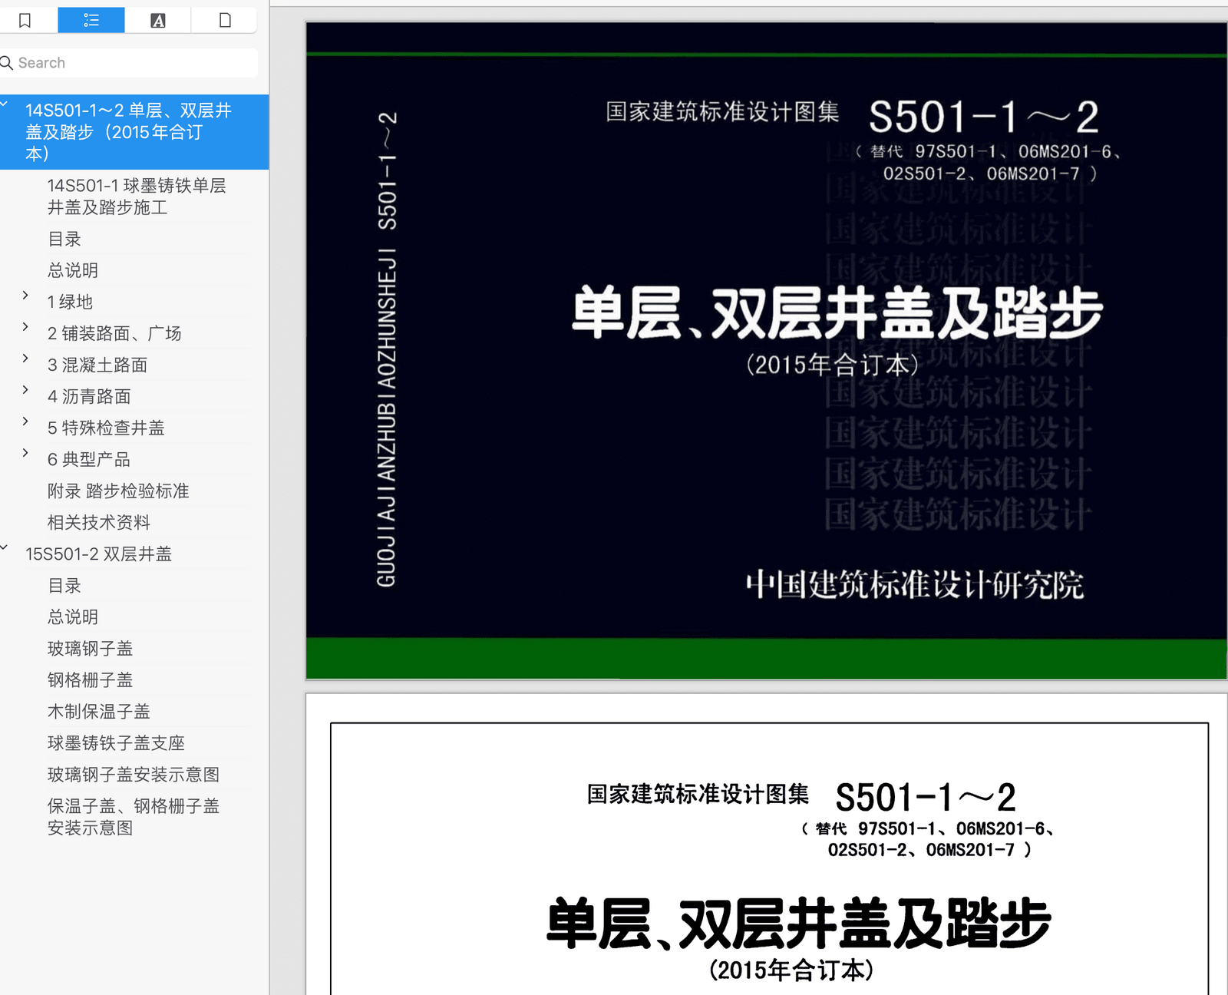Image resolution: width=1228 pixels, height=995 pixels.
Task: Open "相关技术资料" entry
Action: click(x=99, y=523)
